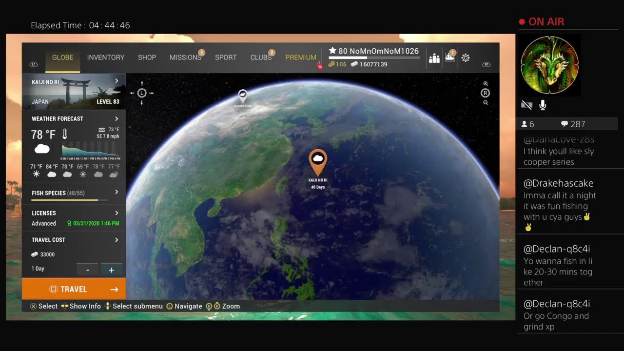Increase travel days with plus button
Image resolution: width=624 pixels, height=351 pixels.
click(112, 270)
